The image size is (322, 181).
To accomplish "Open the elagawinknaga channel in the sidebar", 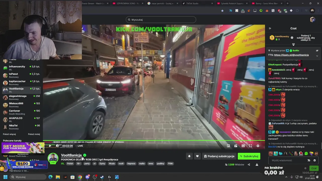I will pos(21,97).
